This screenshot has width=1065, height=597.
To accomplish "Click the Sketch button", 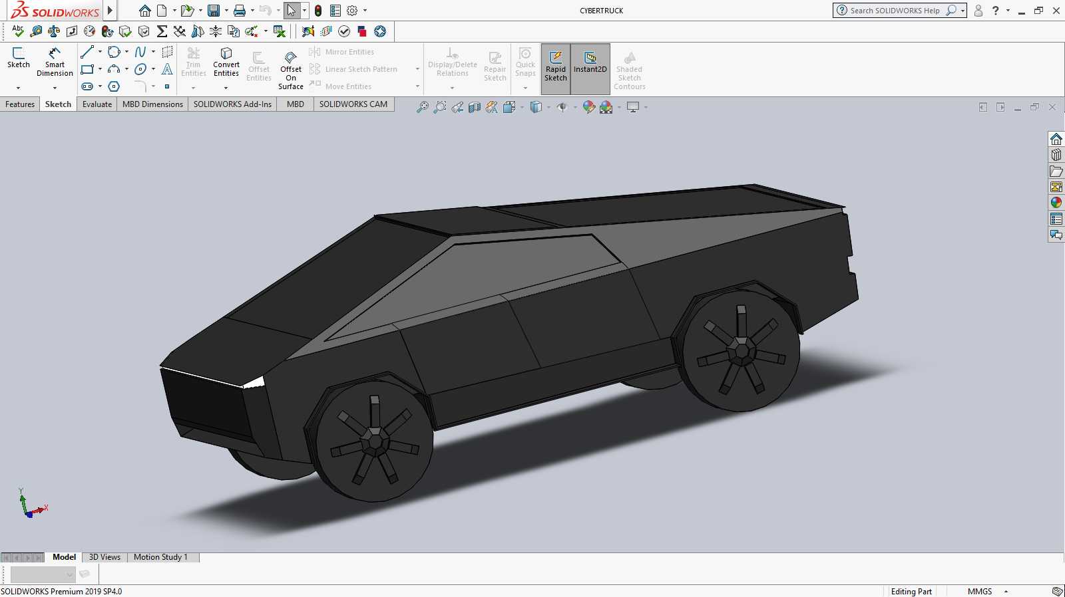I will coord(19,59).
